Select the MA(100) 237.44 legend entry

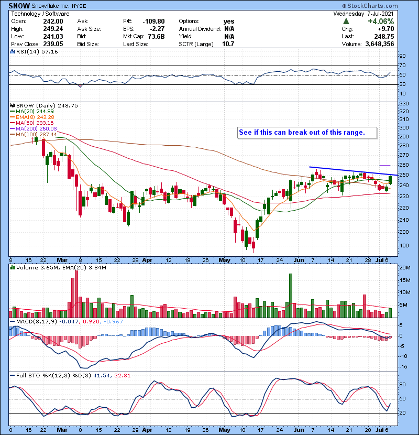coord(34,134)
